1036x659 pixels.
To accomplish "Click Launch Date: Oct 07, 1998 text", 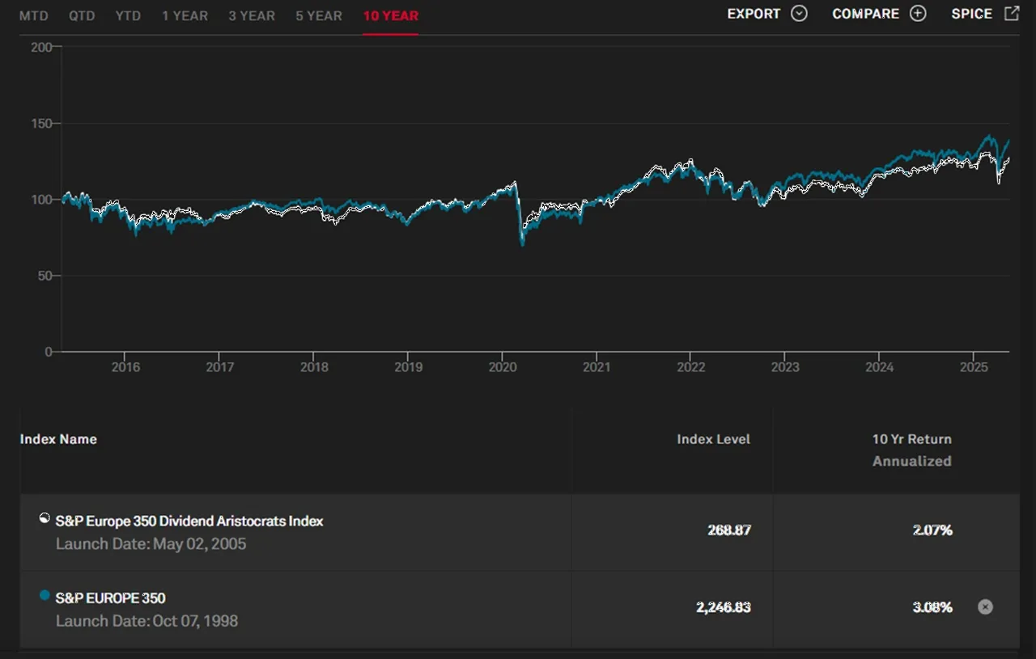I will coord(146,621).
